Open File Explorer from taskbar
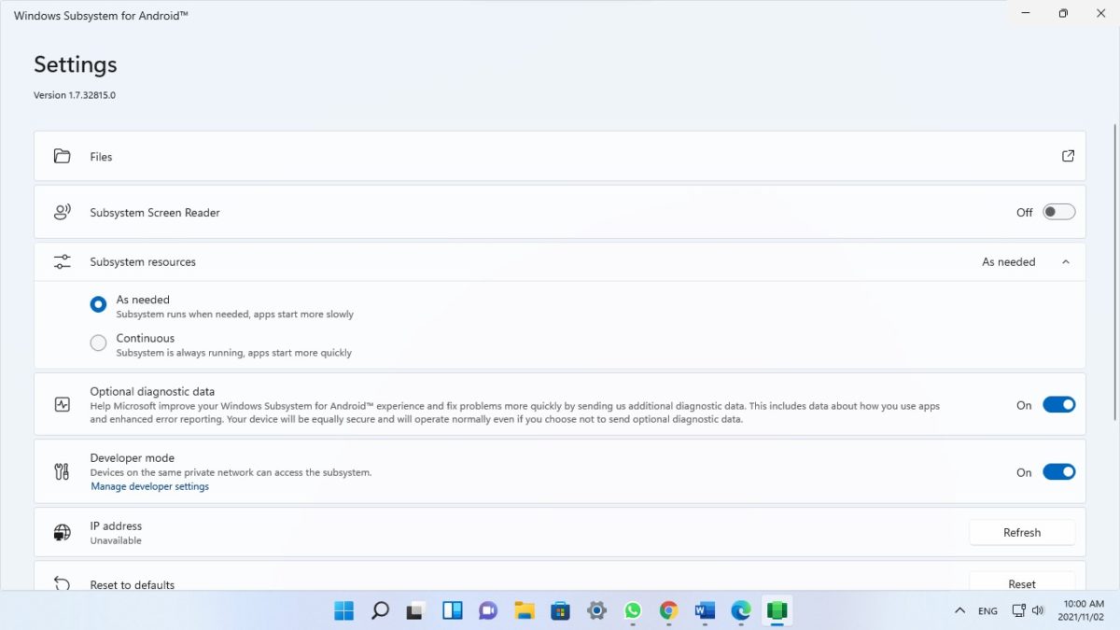This screenshot has height=630, width=1120. point(525,610)
